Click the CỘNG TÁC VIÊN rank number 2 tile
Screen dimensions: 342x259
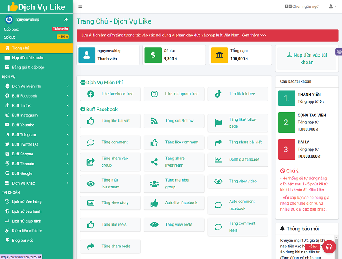[286, 122]
